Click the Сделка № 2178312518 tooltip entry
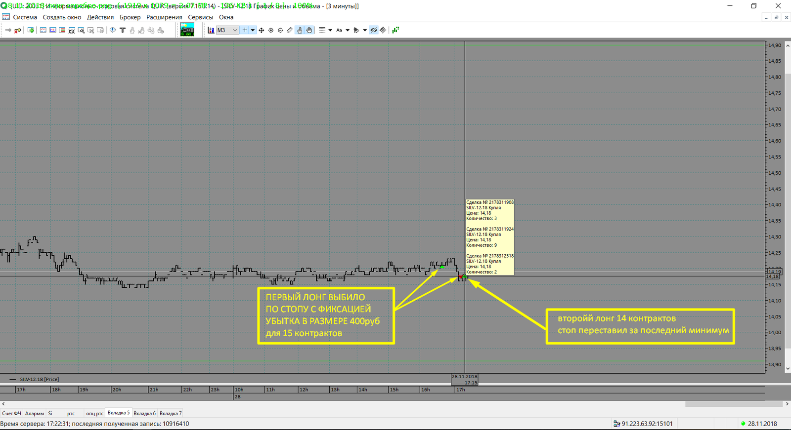This screenshot has height=430, width=791. (x=490, y=264)
